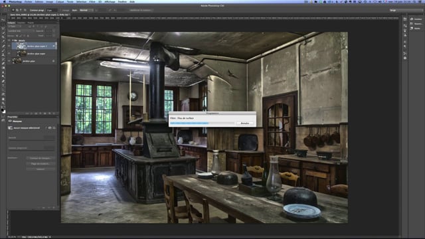Toggle visibility of the top copy 2 layer
The height and width of the screenshot is (239, 425).
click(x=9, y=46)
